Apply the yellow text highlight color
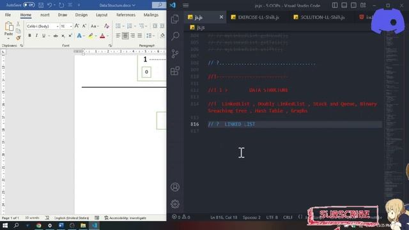The image size is (409, 230). (91, 36)
